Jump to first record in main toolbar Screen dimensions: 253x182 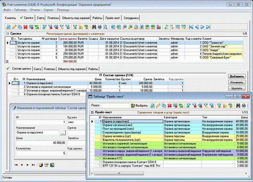[191, 27]
